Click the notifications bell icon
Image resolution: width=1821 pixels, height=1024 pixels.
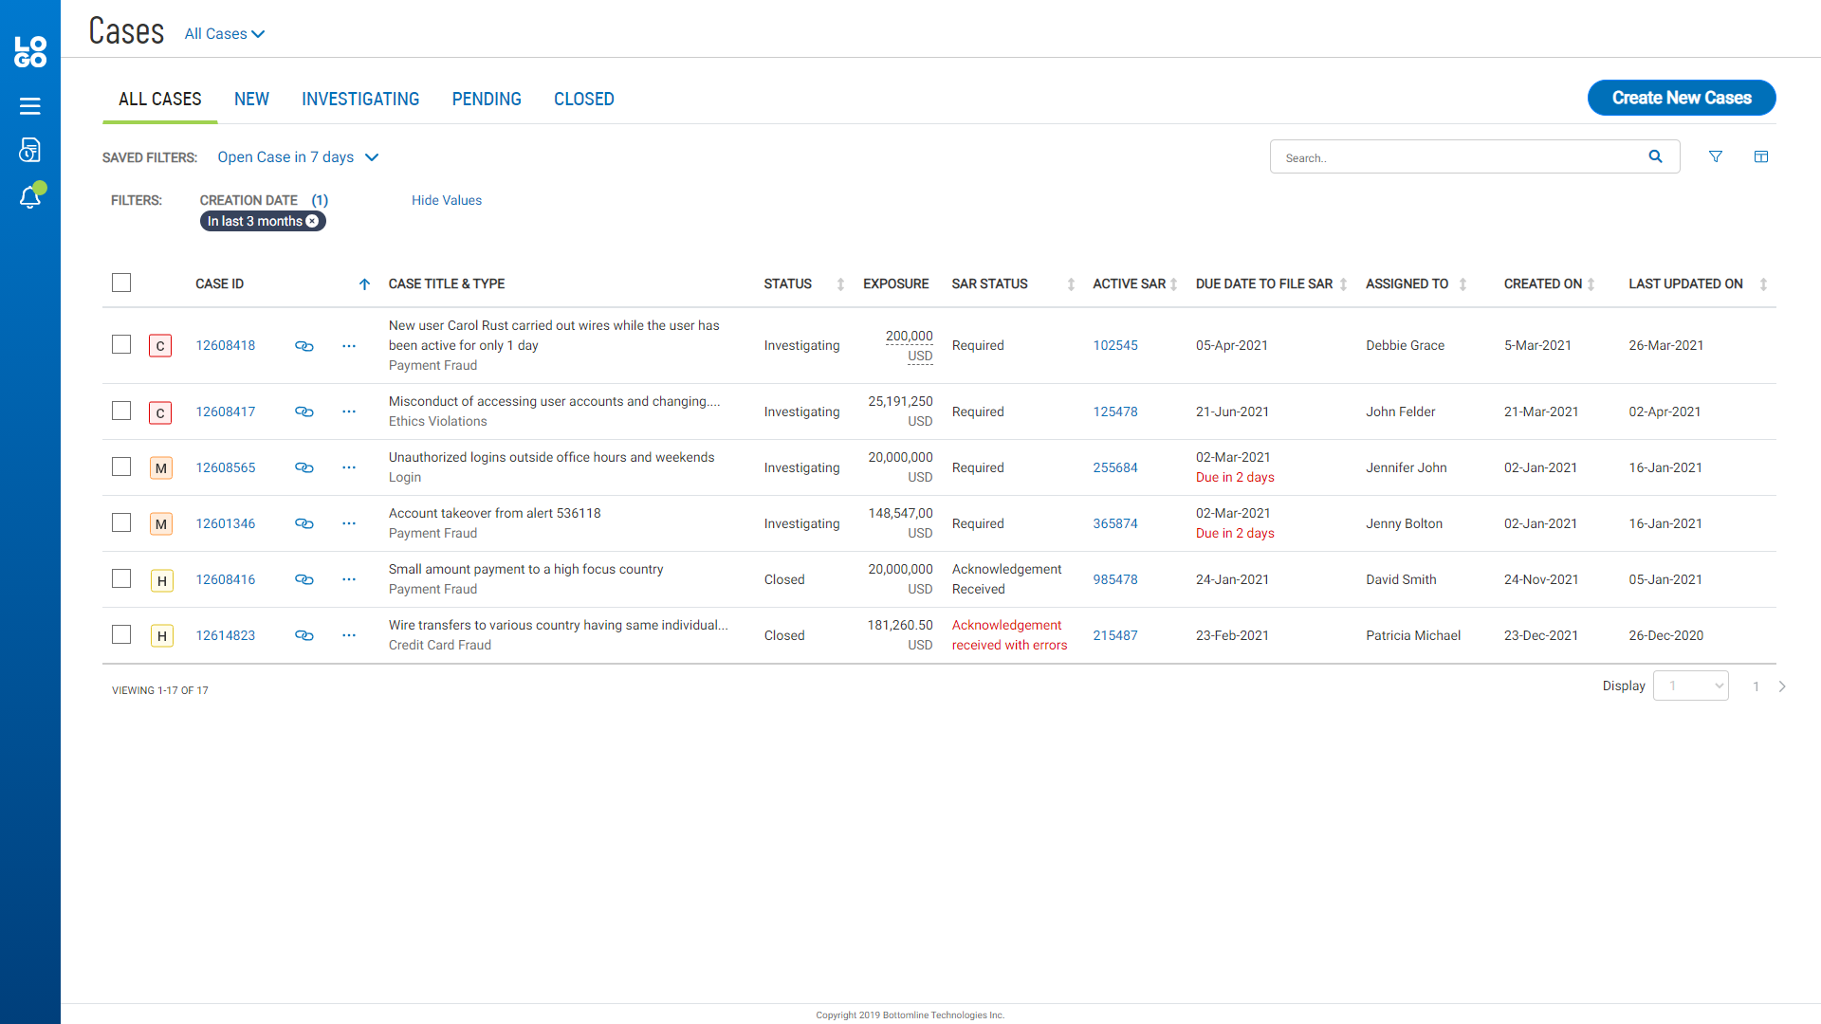click(29, 197)
